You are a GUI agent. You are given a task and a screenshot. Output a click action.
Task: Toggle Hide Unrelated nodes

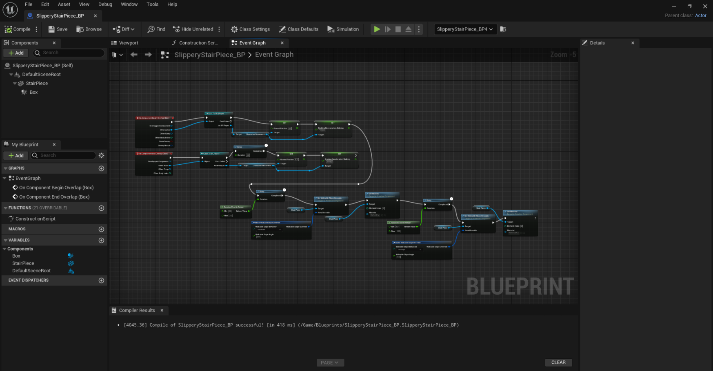(193, 29)
